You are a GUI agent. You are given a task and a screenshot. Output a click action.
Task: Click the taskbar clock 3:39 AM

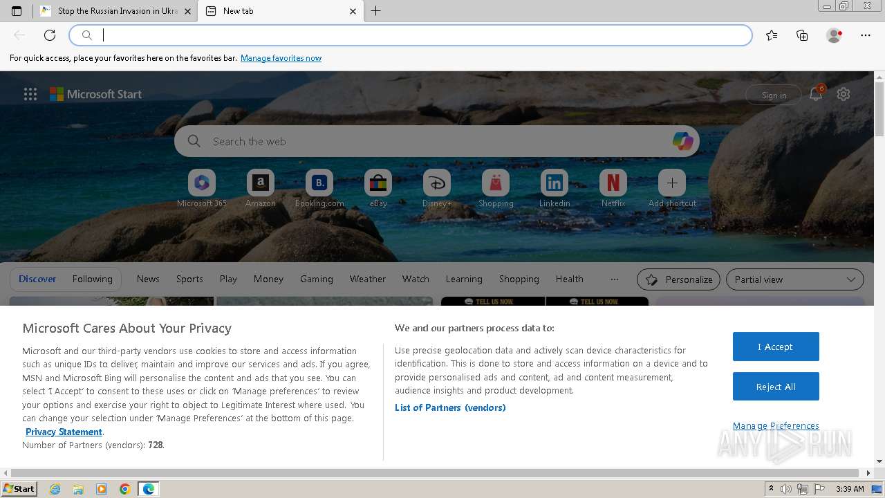coord(850,489)
